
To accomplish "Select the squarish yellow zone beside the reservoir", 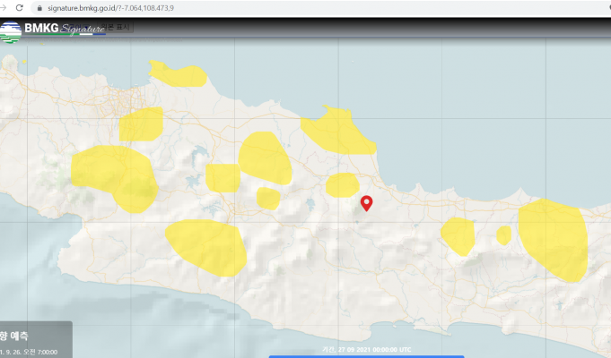I will pos(223,178).
